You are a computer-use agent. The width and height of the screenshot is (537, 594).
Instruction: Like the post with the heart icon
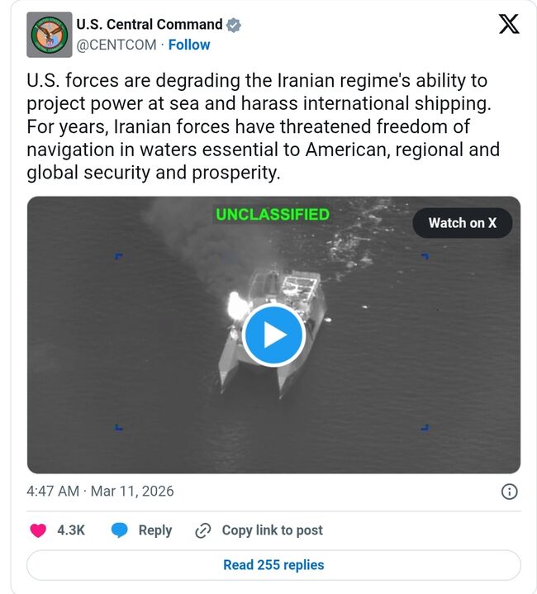[x=38, y=530]
